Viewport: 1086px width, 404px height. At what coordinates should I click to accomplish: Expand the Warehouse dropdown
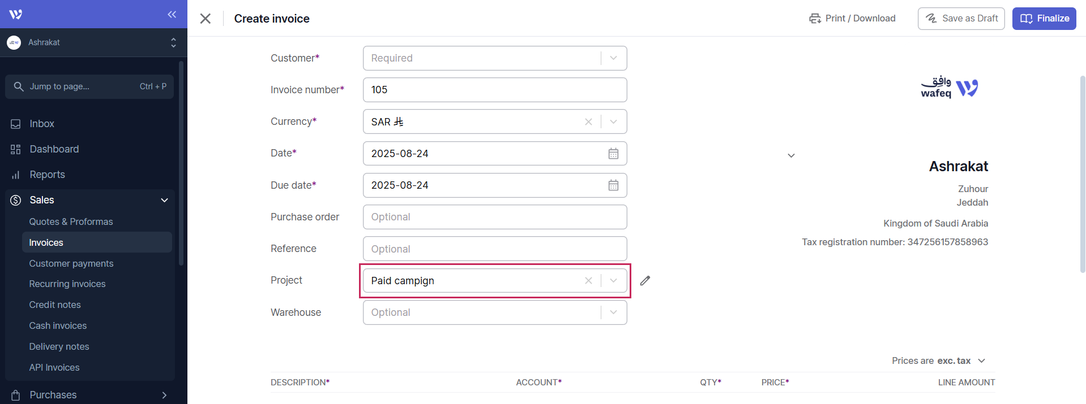(x=613, y=312)
